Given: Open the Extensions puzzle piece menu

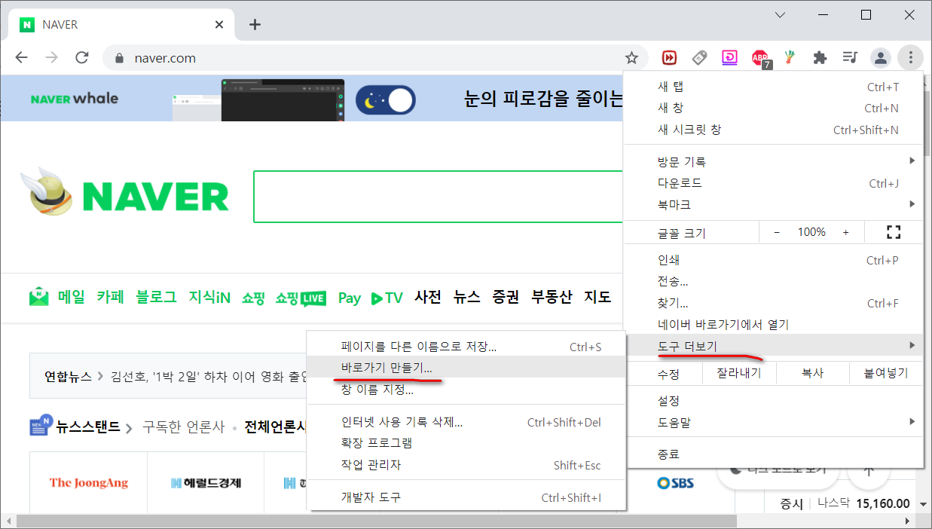Looking at the screenshot, I should click(820, 57).
